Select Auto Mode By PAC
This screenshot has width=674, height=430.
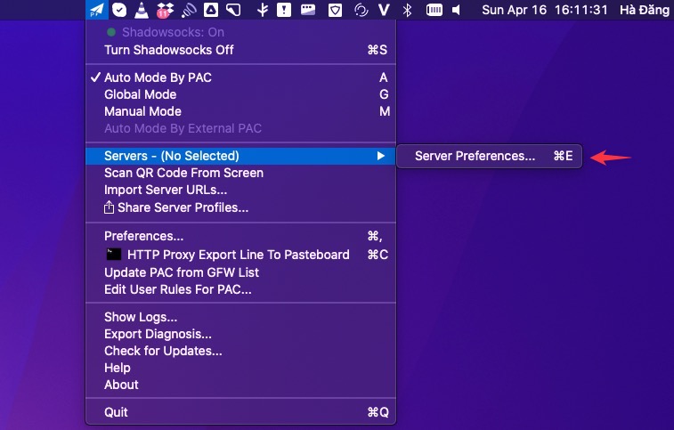pos(240,77)
